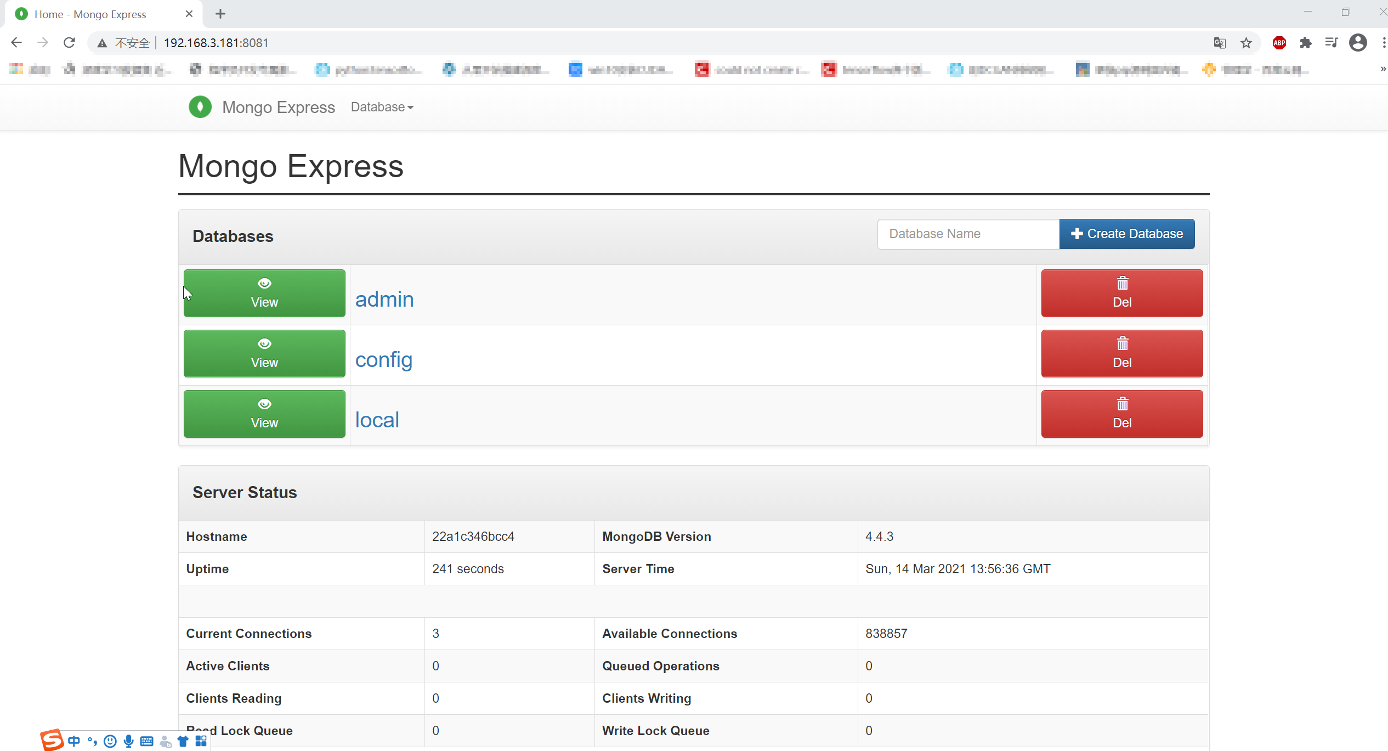This screenshot has height=751, width=1388.
Task: Click the Sogou account login icon
Action: click(x=165, y=742)
